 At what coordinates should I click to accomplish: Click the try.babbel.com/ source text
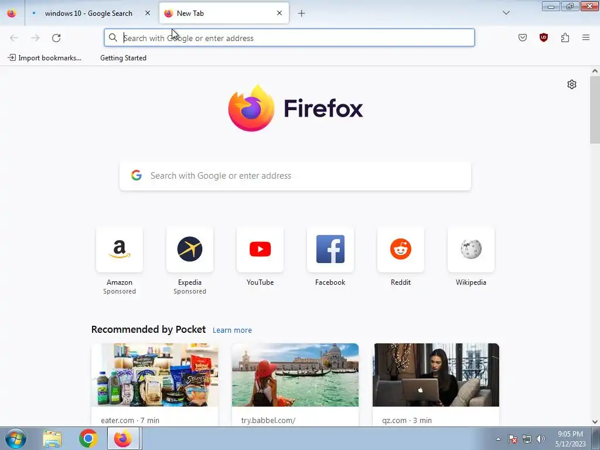click(x=268, y=420)
